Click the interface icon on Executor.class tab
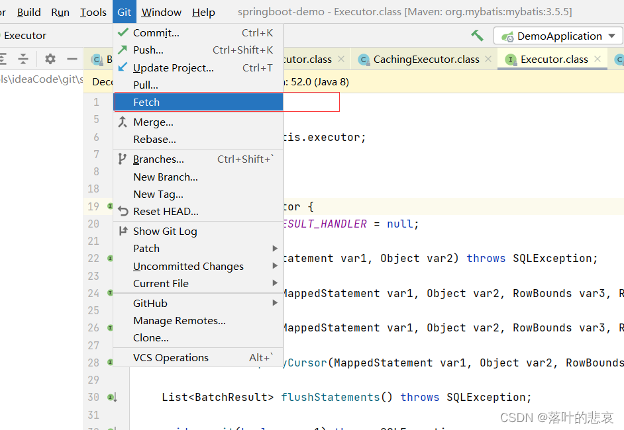 [x=511, y=60]
